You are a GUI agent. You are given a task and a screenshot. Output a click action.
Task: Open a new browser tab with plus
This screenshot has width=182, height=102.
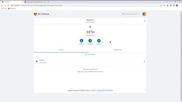[48, 2]
